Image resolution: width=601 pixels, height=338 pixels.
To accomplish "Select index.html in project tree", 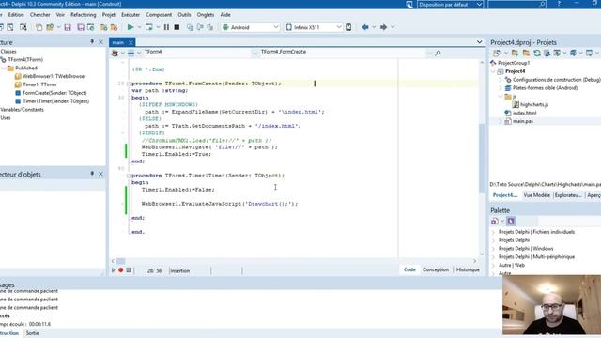I will pos(525,113).
